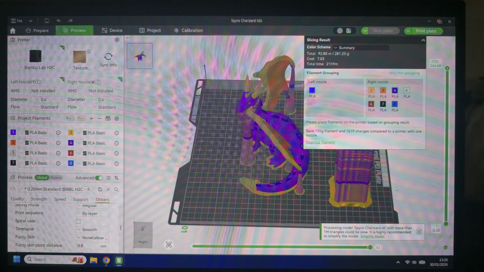Open the File menu
This screenshot has width=484, height=272.
click(17, 21)
